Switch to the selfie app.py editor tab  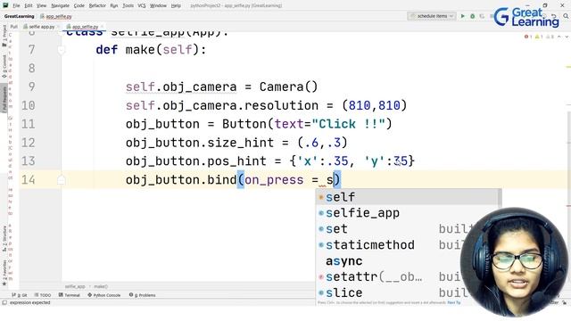[x=39, y=27]
